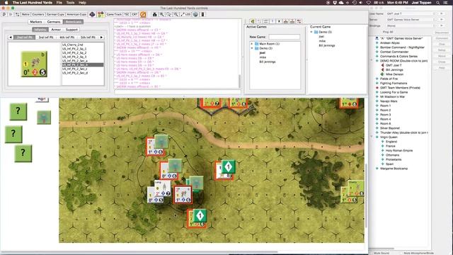Select the DEMO ROOM channel
Image resolution: width=453 pixels, height=255 pixels.
click(403, 61)
